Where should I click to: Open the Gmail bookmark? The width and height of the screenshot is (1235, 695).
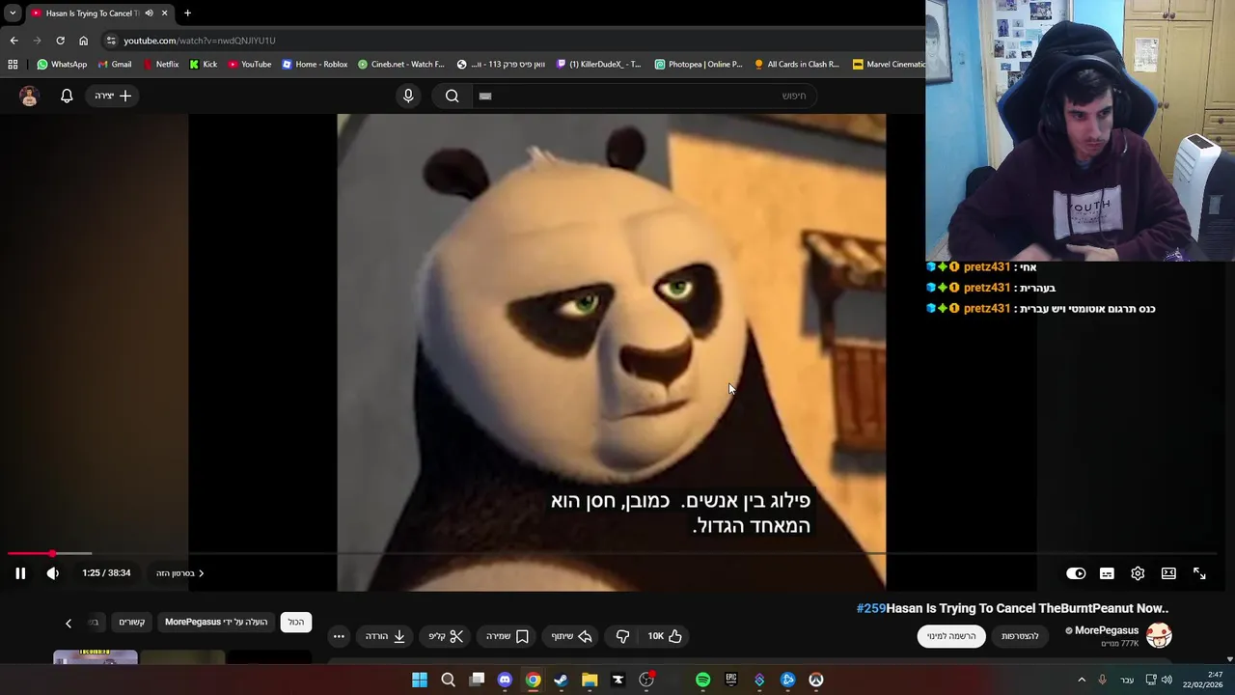[115, 65]
